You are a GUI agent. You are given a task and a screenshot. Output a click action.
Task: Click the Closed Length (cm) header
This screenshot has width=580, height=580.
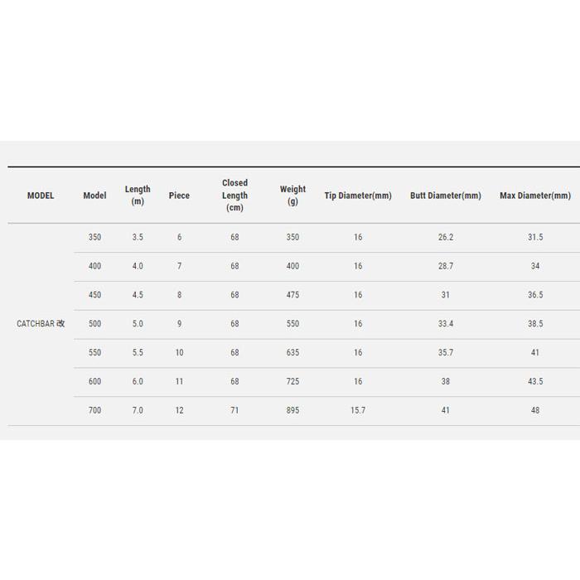[x=234, y=196]
